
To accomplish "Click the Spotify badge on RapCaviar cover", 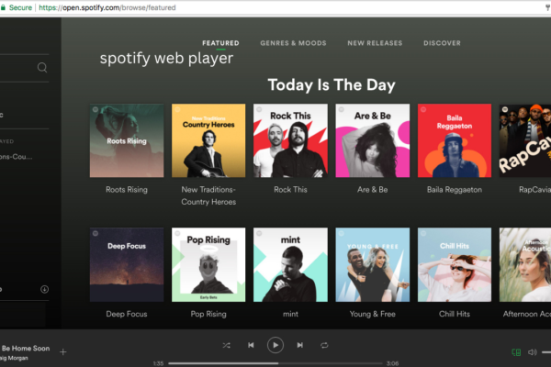I will pyautogui.click(x=505, y=109).
